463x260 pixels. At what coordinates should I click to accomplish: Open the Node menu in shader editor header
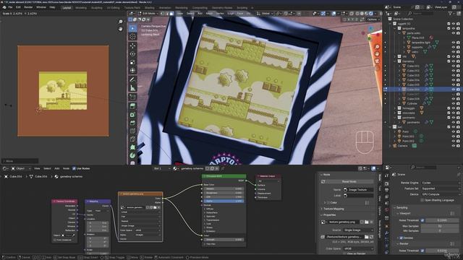click(66, 168)
